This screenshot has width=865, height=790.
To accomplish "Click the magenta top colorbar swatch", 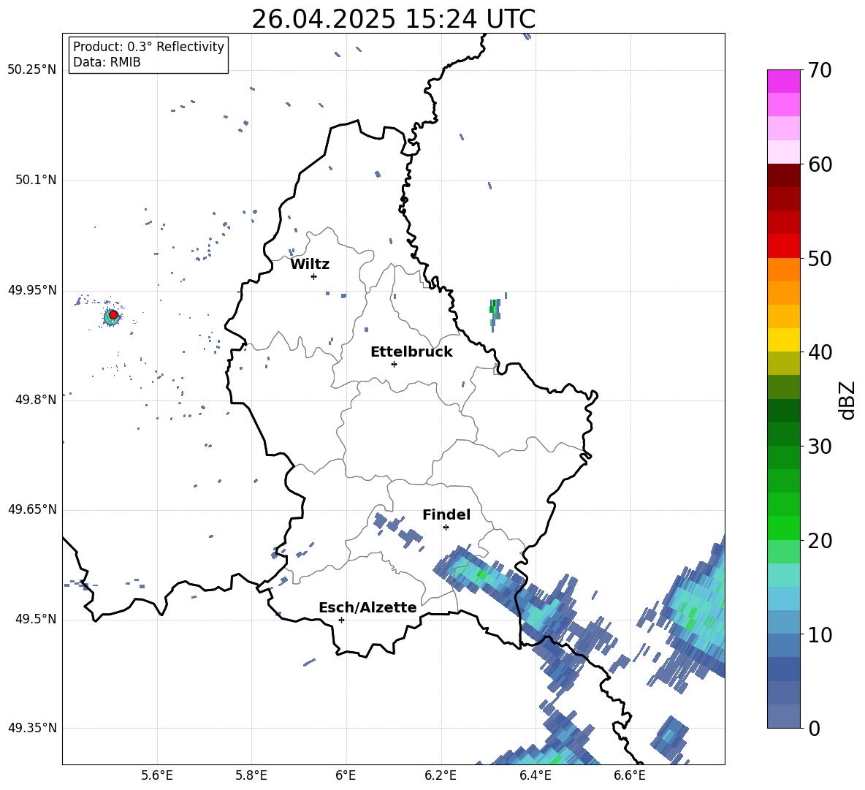I will (x=783, y=81).
